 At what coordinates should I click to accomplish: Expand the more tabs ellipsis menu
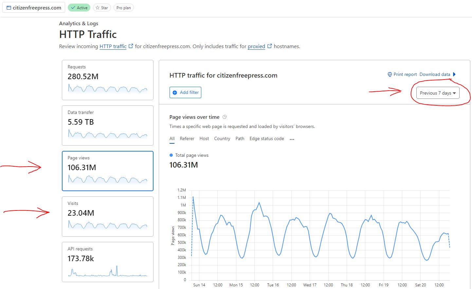(x=292, y=139)
